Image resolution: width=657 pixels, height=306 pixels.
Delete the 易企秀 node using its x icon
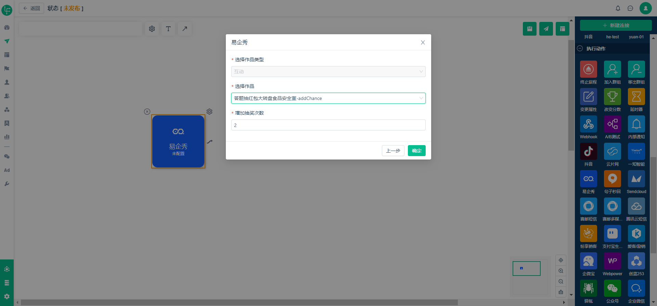point(147,112)
